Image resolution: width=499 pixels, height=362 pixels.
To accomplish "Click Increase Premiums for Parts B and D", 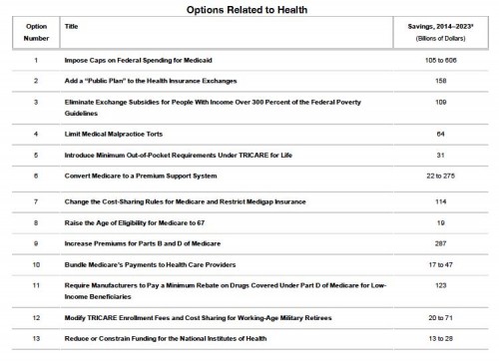I will [143, 243].
